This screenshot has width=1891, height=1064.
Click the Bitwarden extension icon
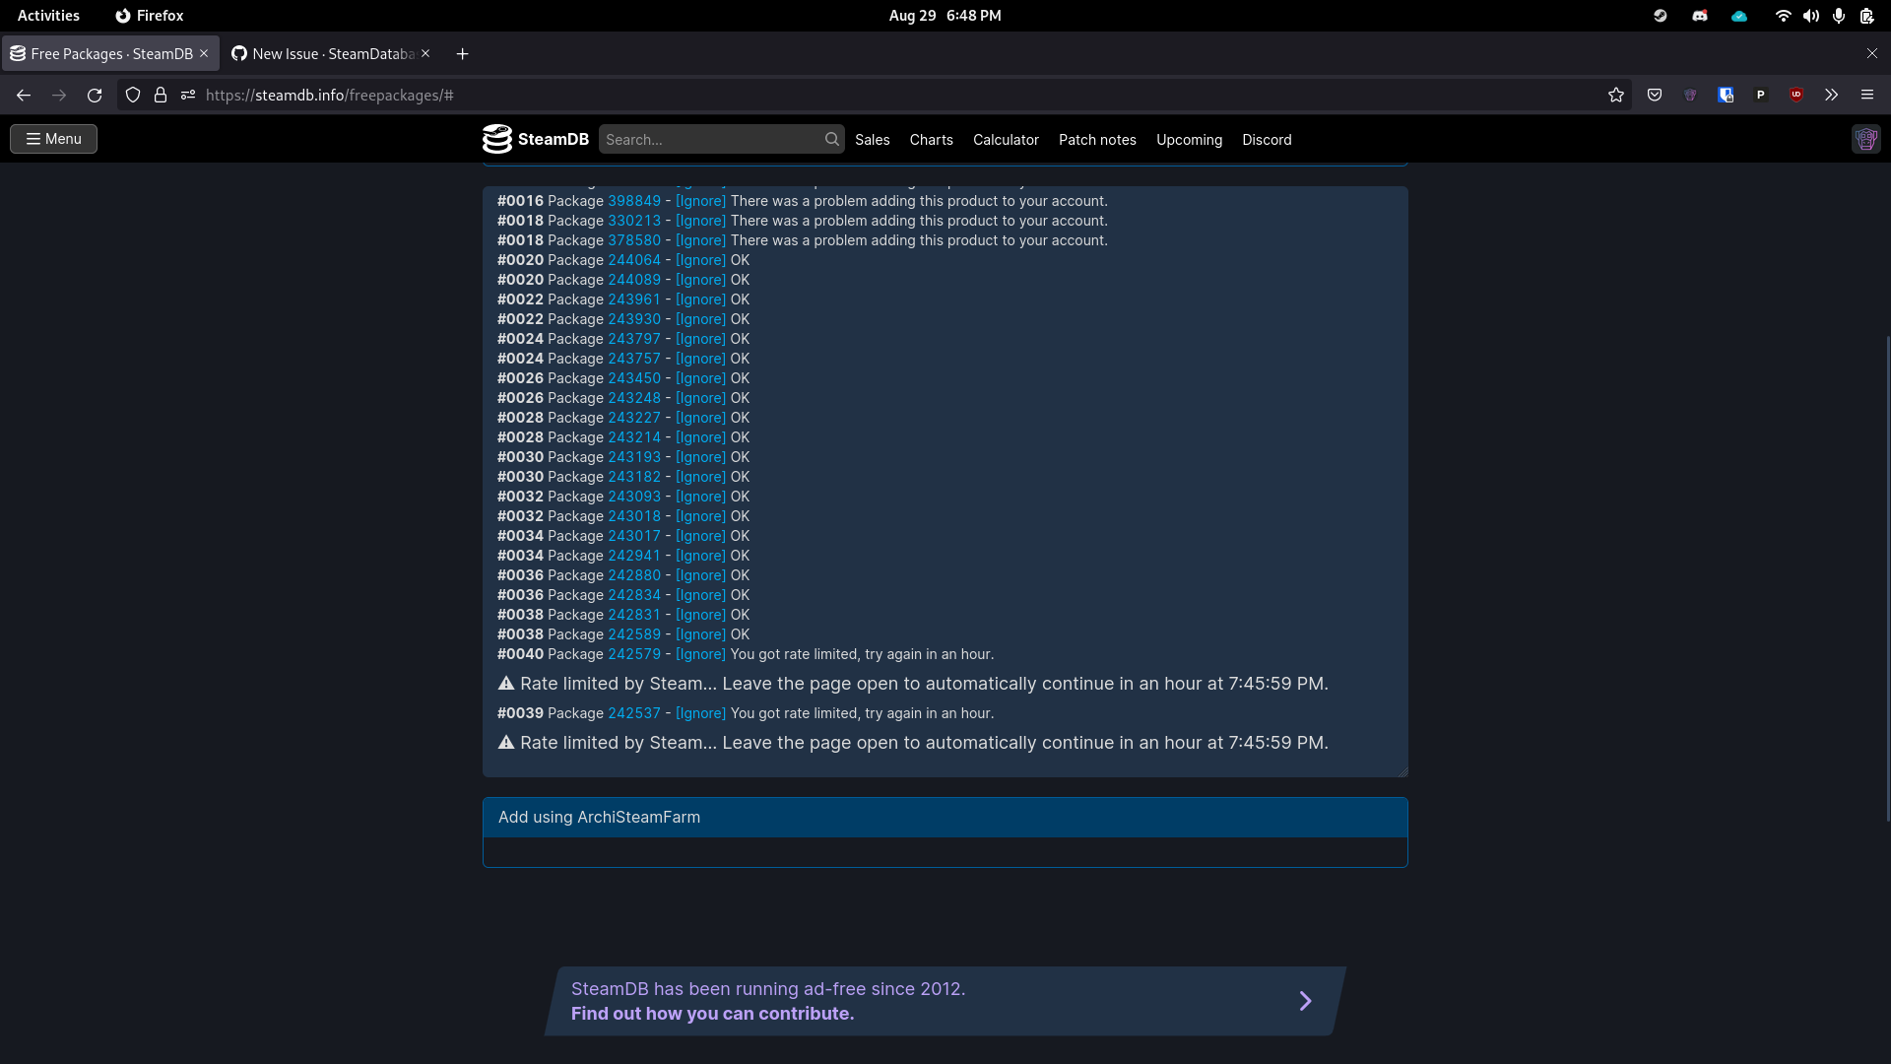click(1726, 95)
